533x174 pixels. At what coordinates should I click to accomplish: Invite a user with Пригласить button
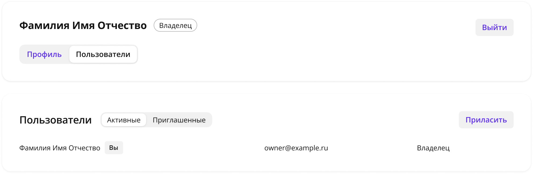[x=486, y=120]
